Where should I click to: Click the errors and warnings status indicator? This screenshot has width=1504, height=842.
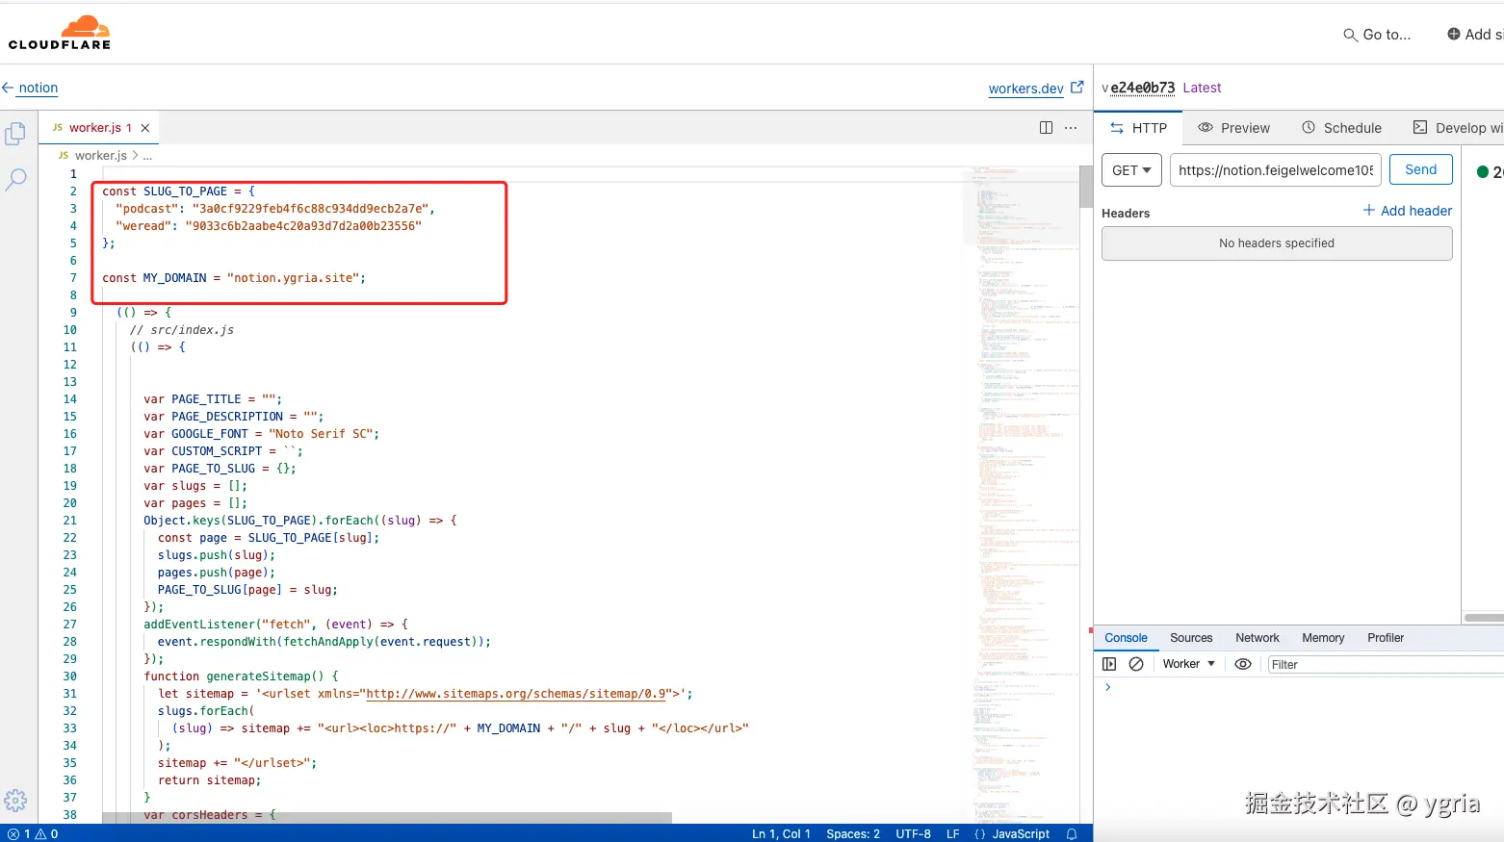(x=33, y=834)
